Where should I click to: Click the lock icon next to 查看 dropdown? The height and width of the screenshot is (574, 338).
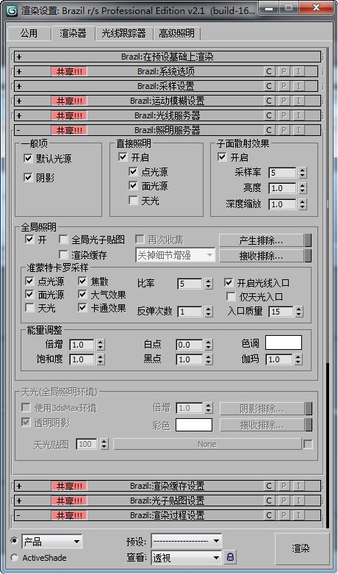[230, 557]
